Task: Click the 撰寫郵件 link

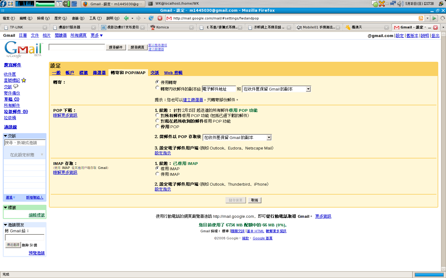Action: [13, 65]
